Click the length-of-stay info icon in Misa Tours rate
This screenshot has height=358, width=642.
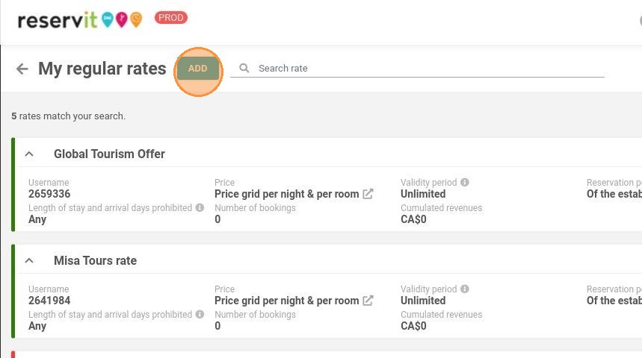coord(200,314)
